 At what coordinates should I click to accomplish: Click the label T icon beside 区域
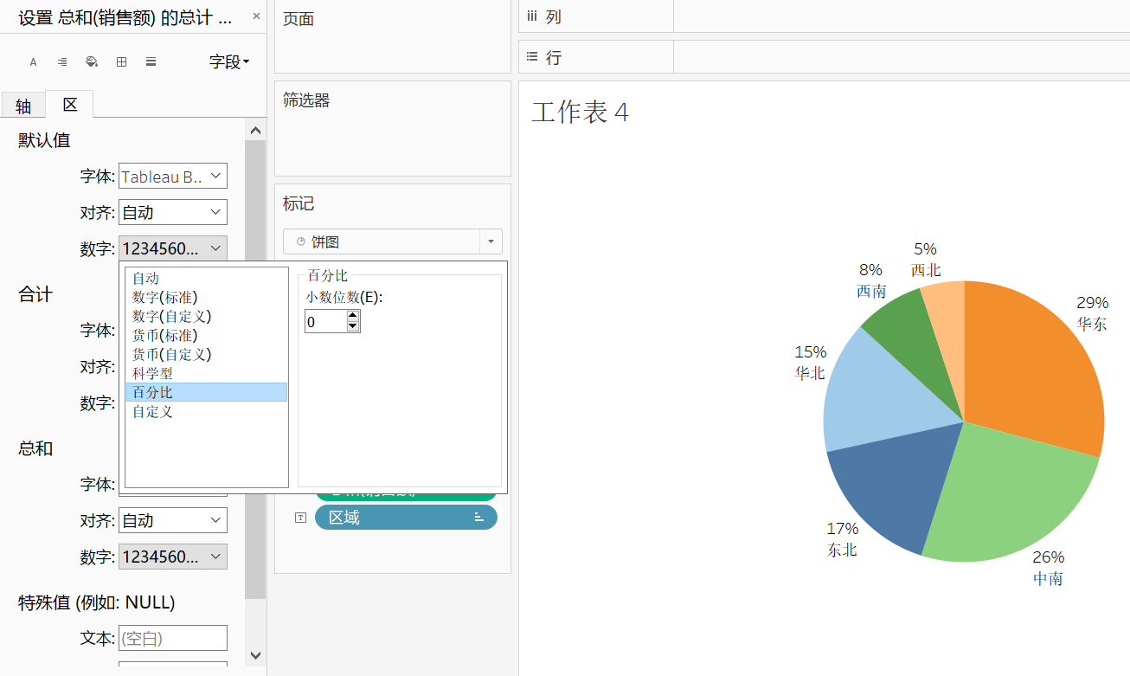pyautogui.click(x=300, y=518)
